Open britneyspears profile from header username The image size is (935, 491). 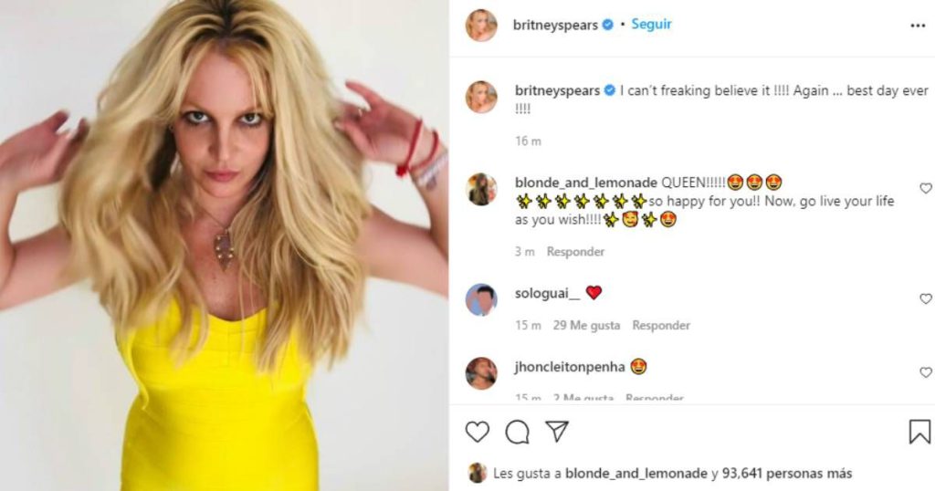click(555, 25)
